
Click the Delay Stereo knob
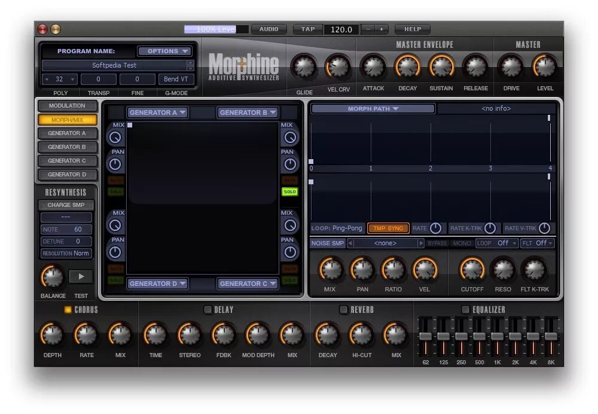(190, 334)
